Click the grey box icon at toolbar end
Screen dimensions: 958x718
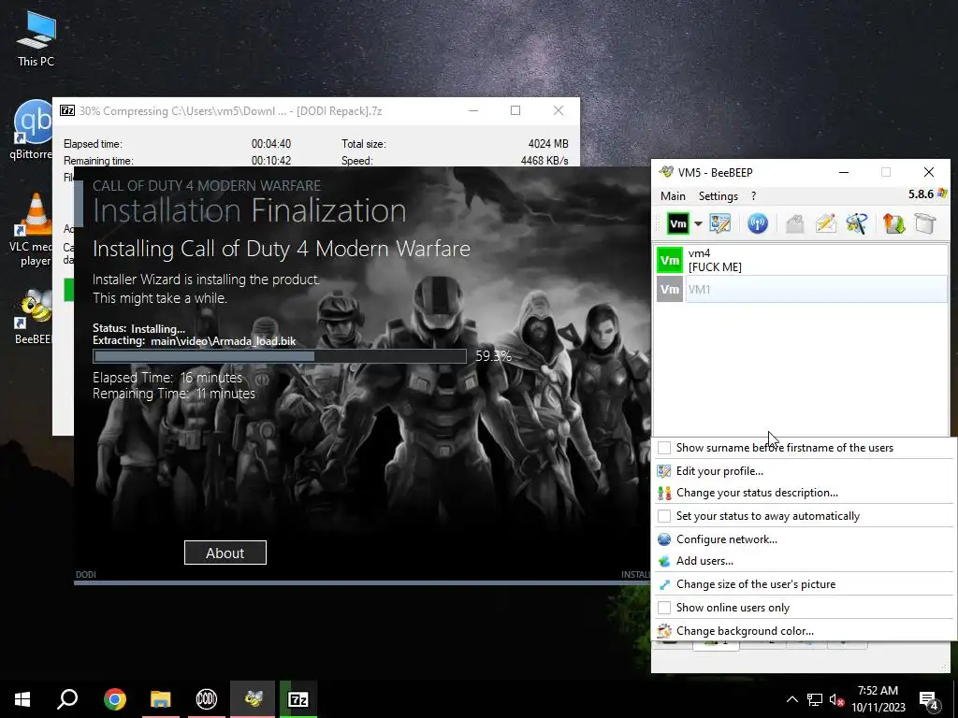point(925,223)
